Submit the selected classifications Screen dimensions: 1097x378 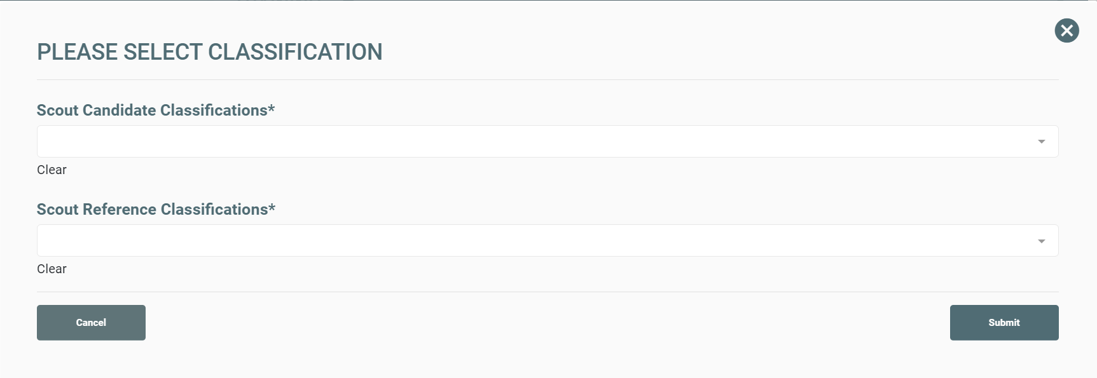pos(1004,323)
